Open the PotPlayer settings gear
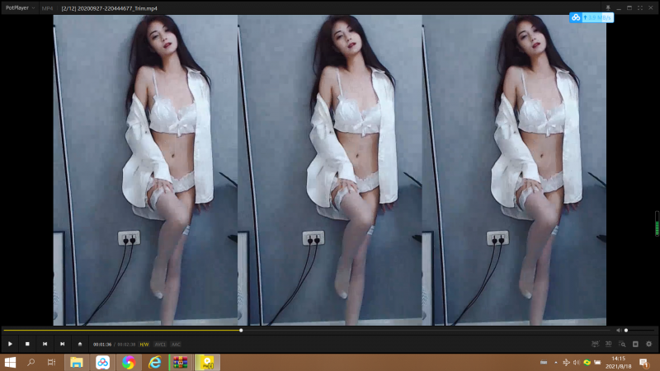660x371 pixels. point(648,344)
